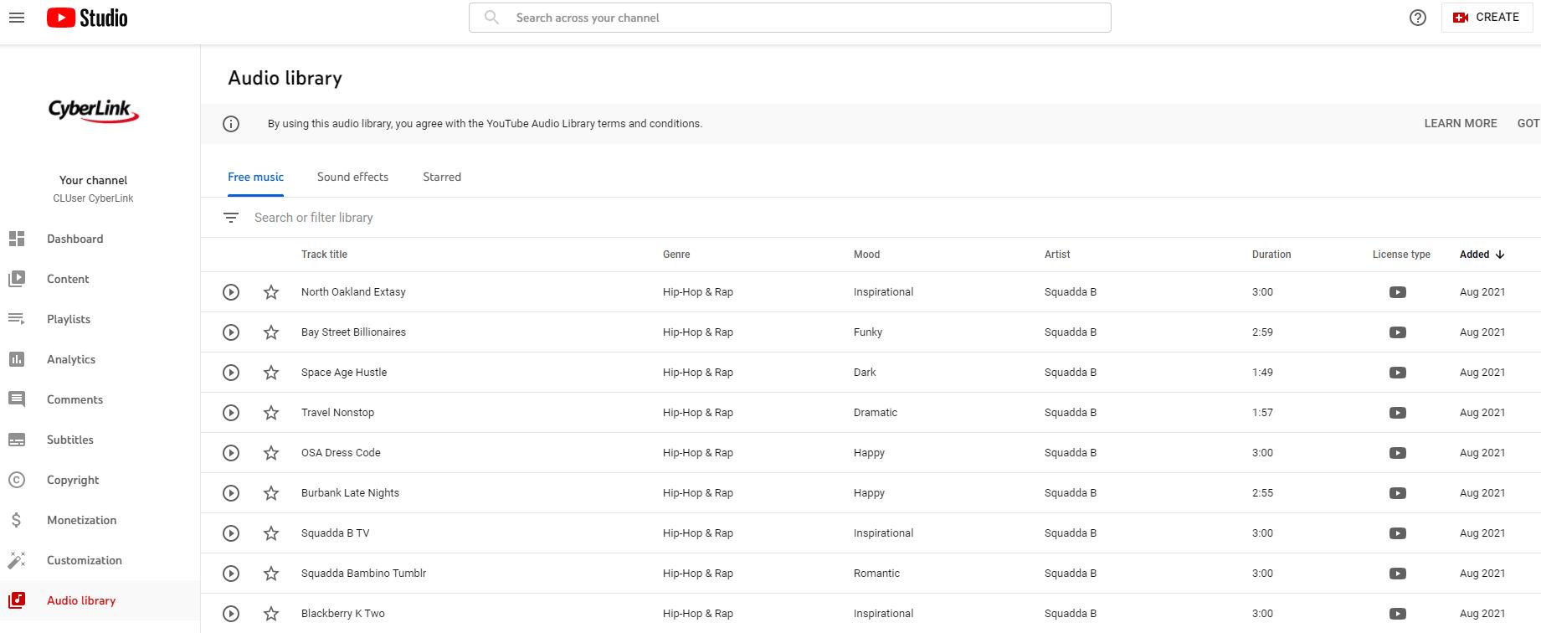Open Analytics in the sidebar
The image size is (1541, 633).
[100, 359]
